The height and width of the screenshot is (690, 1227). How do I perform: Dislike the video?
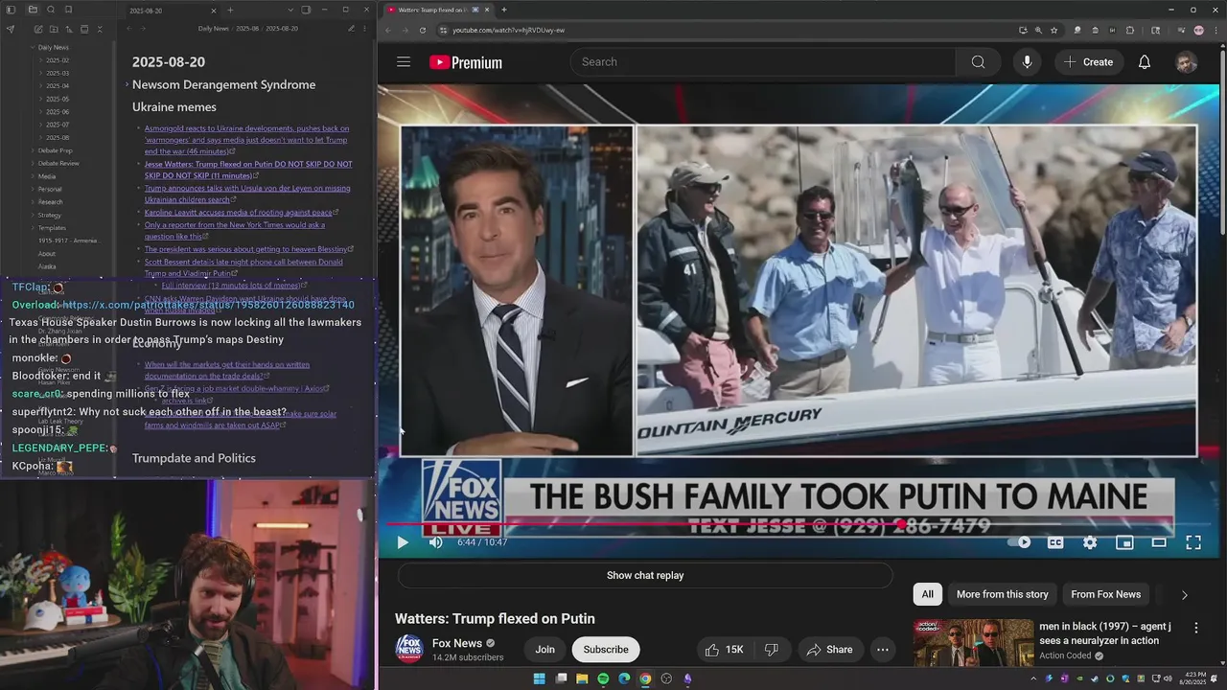pos(772,650)
